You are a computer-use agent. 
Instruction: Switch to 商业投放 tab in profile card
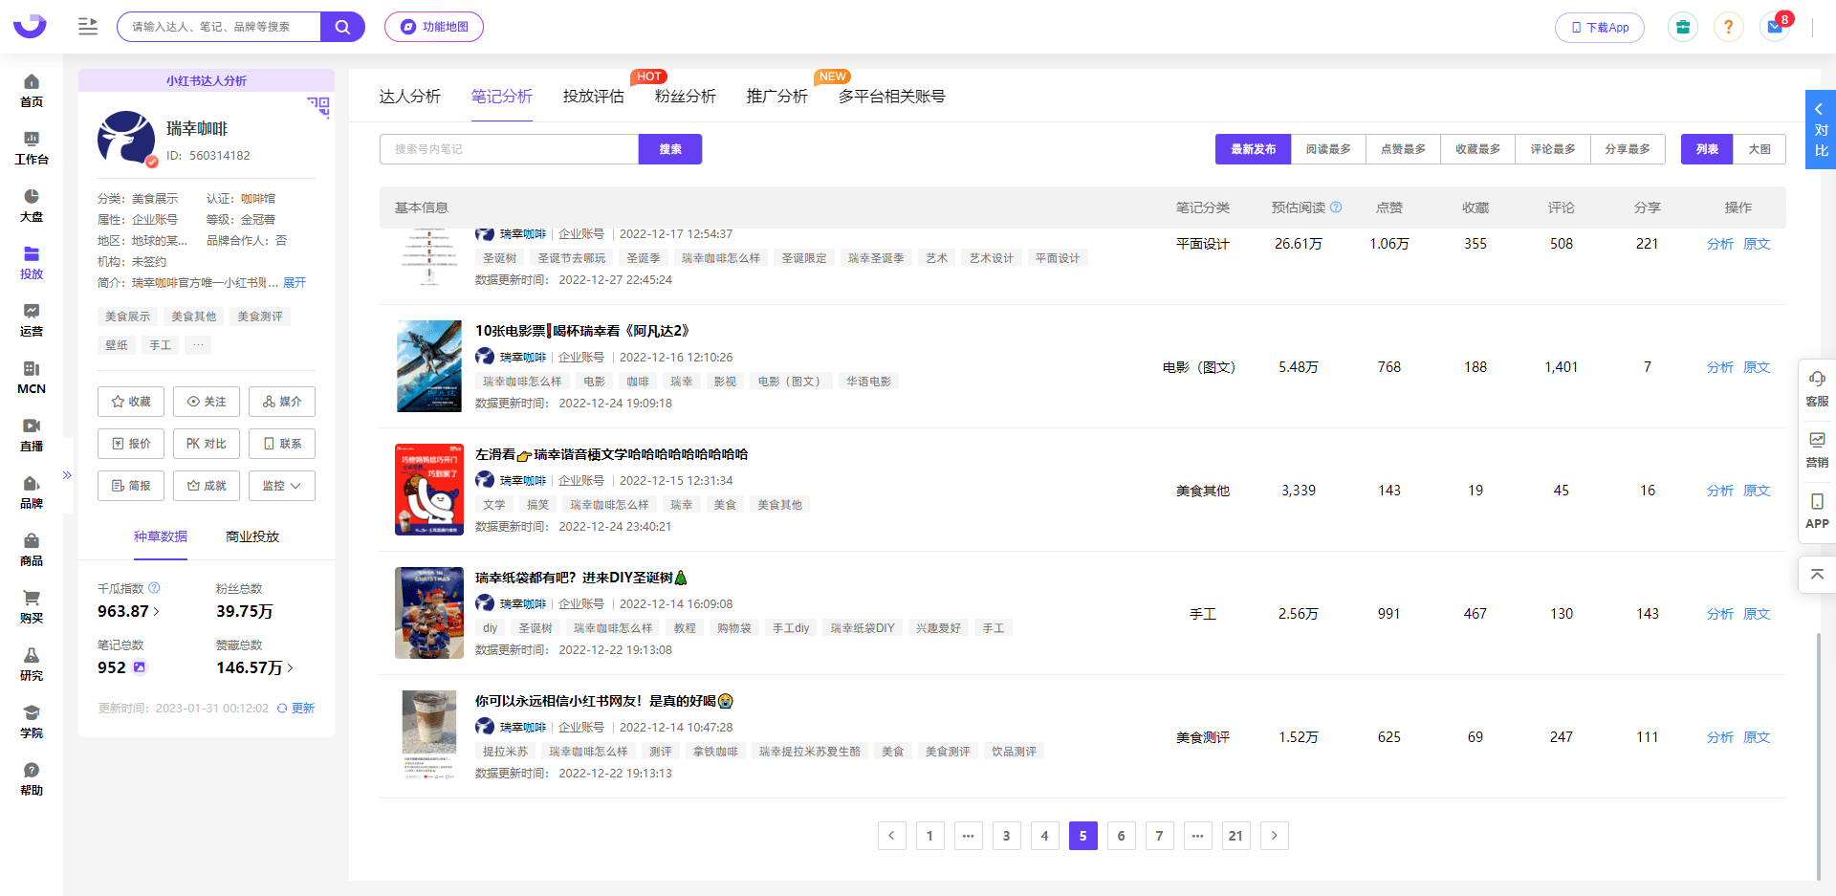(x=252, y=536)
